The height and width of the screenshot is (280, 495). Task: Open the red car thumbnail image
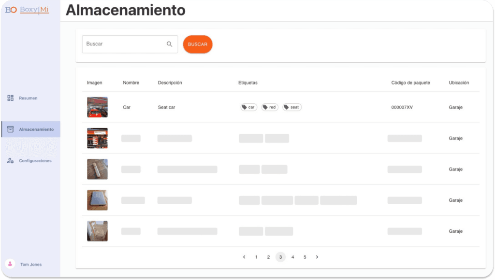coord(97,107)
